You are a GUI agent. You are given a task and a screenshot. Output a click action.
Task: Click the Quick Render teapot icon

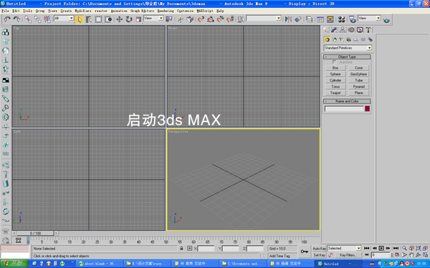pyautogui.click(x=387, y=20)
